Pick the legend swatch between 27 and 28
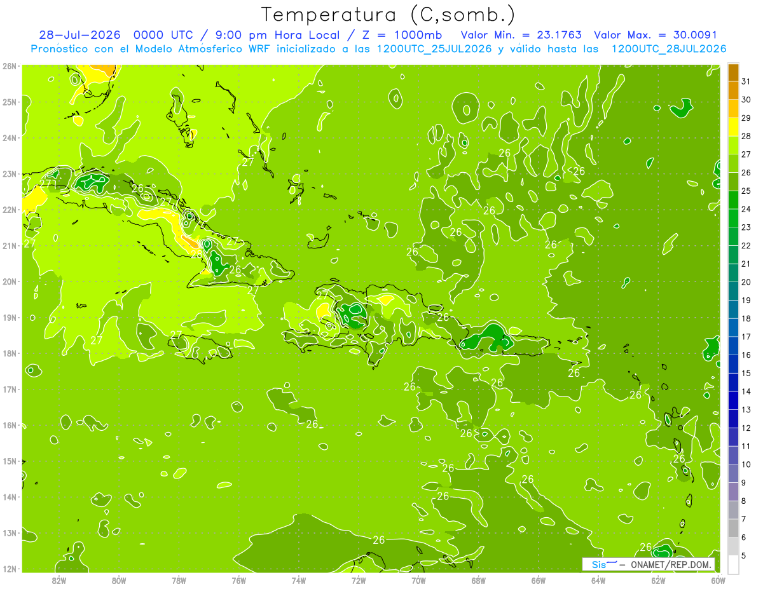 coord(734,145)
